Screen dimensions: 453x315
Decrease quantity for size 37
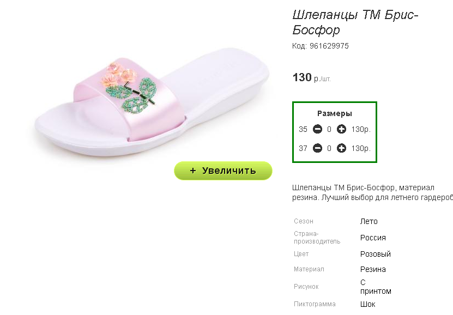[x=317, y=148]
